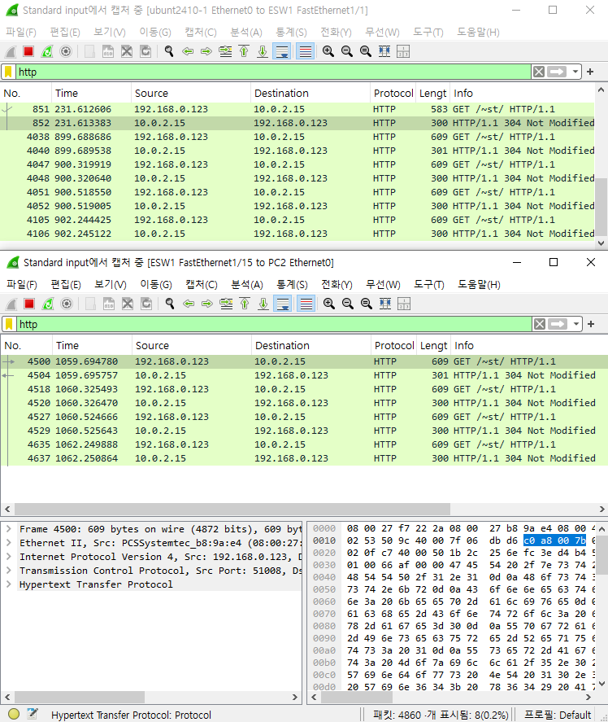Go to specific packet in top window
Screen dimensions: 608x722
point(225,51)
